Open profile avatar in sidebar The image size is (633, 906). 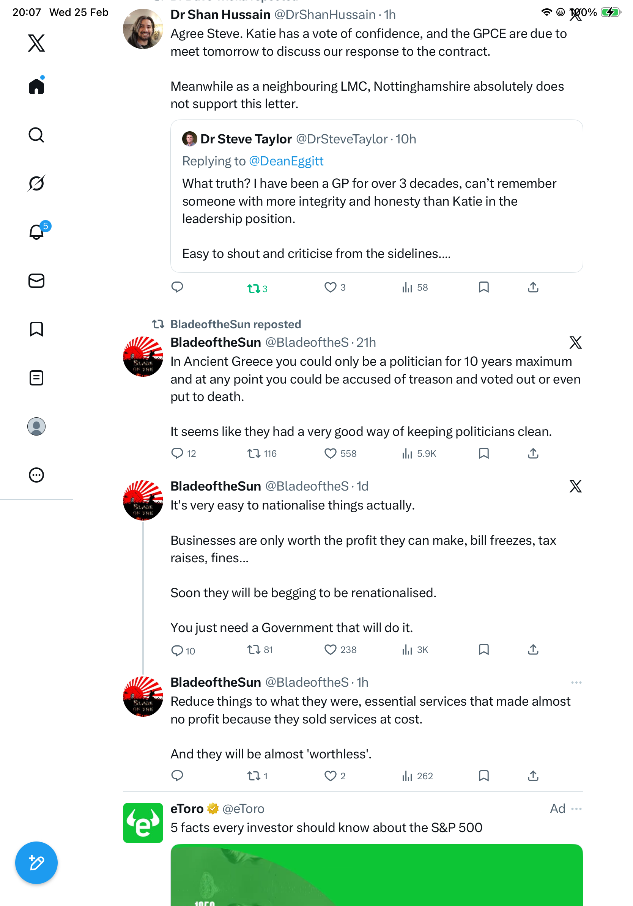point(36,426)
